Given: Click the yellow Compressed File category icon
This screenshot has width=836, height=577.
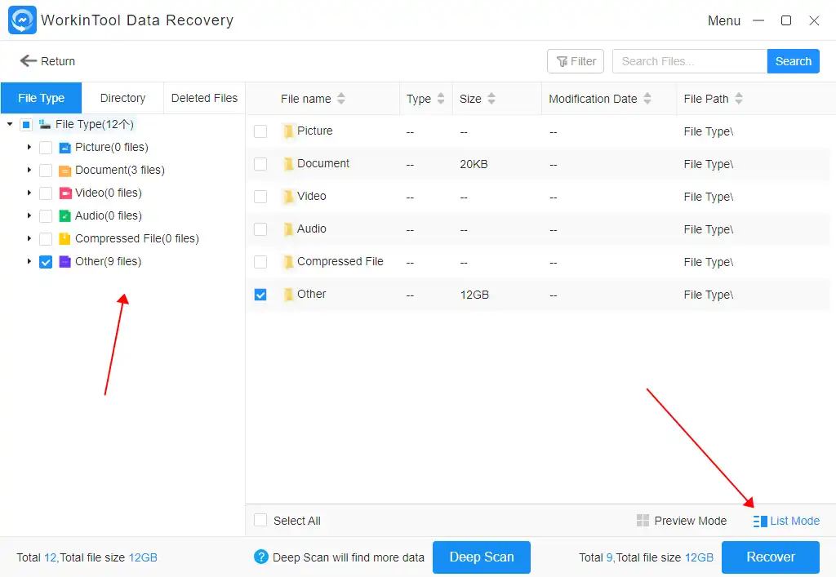Looking at the screenshot, I should (x=64, y=238).
